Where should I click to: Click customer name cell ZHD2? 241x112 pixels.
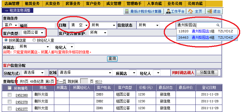(x=104, y=101)
